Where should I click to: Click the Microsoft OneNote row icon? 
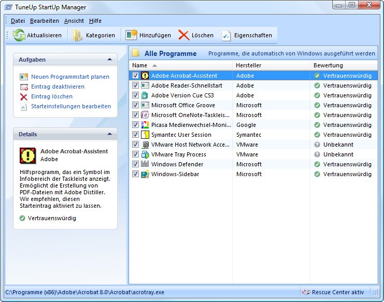(145, 115)
